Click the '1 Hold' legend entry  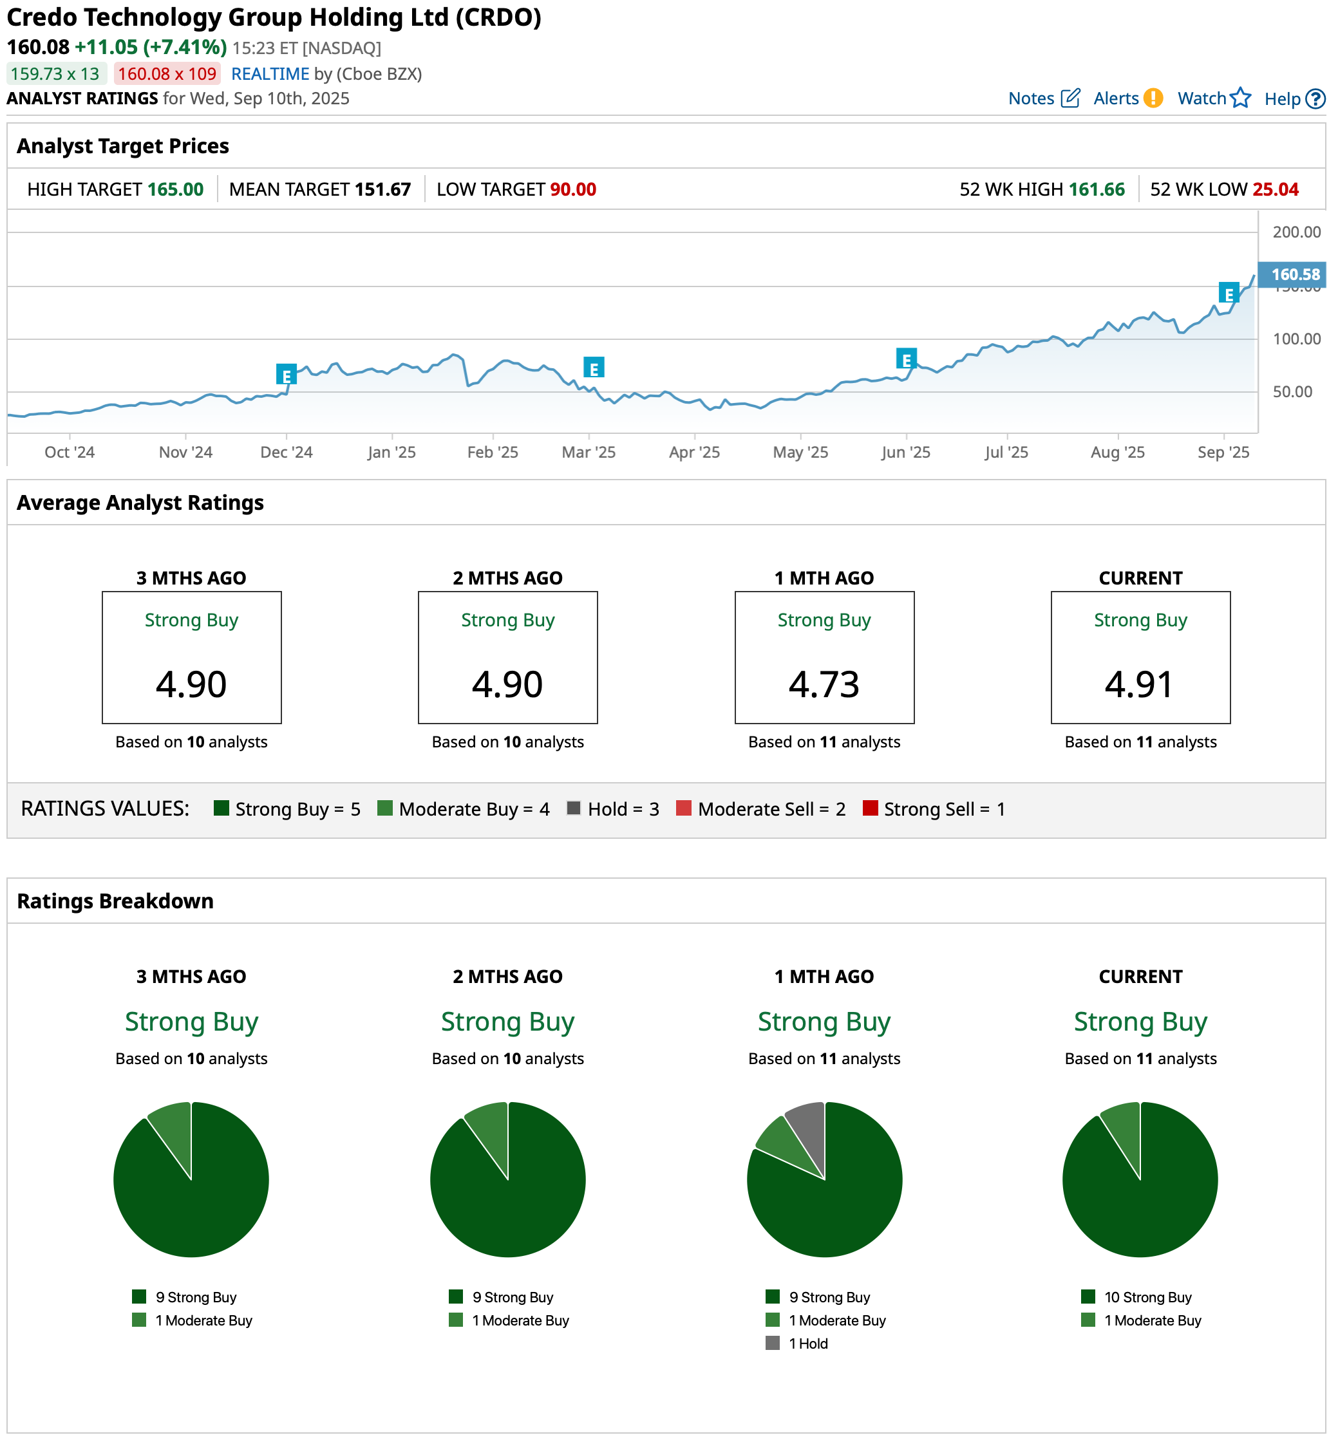797,1343
